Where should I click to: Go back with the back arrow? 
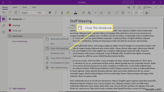[x=3, y=2]
